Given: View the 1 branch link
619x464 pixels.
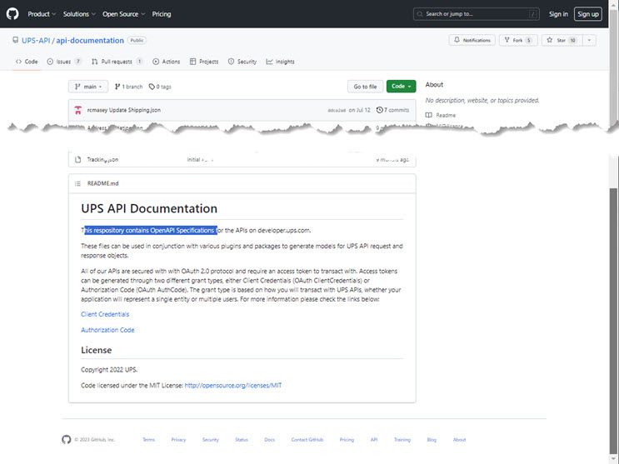Looking at the screenshot, I should 128,87.
